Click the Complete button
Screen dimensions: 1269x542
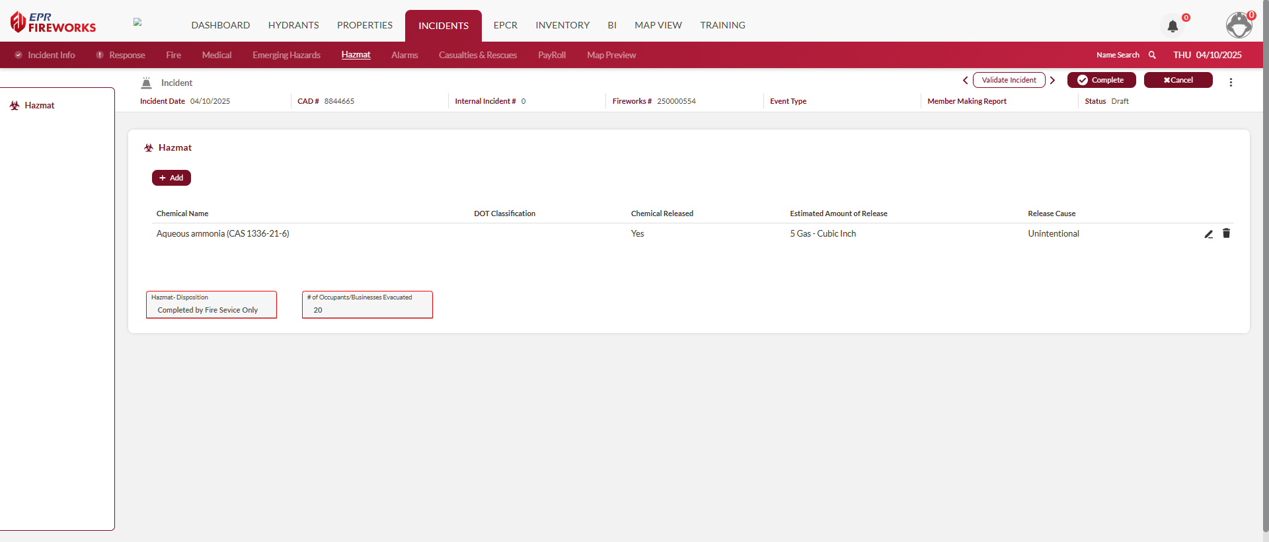coord(1101,81)
